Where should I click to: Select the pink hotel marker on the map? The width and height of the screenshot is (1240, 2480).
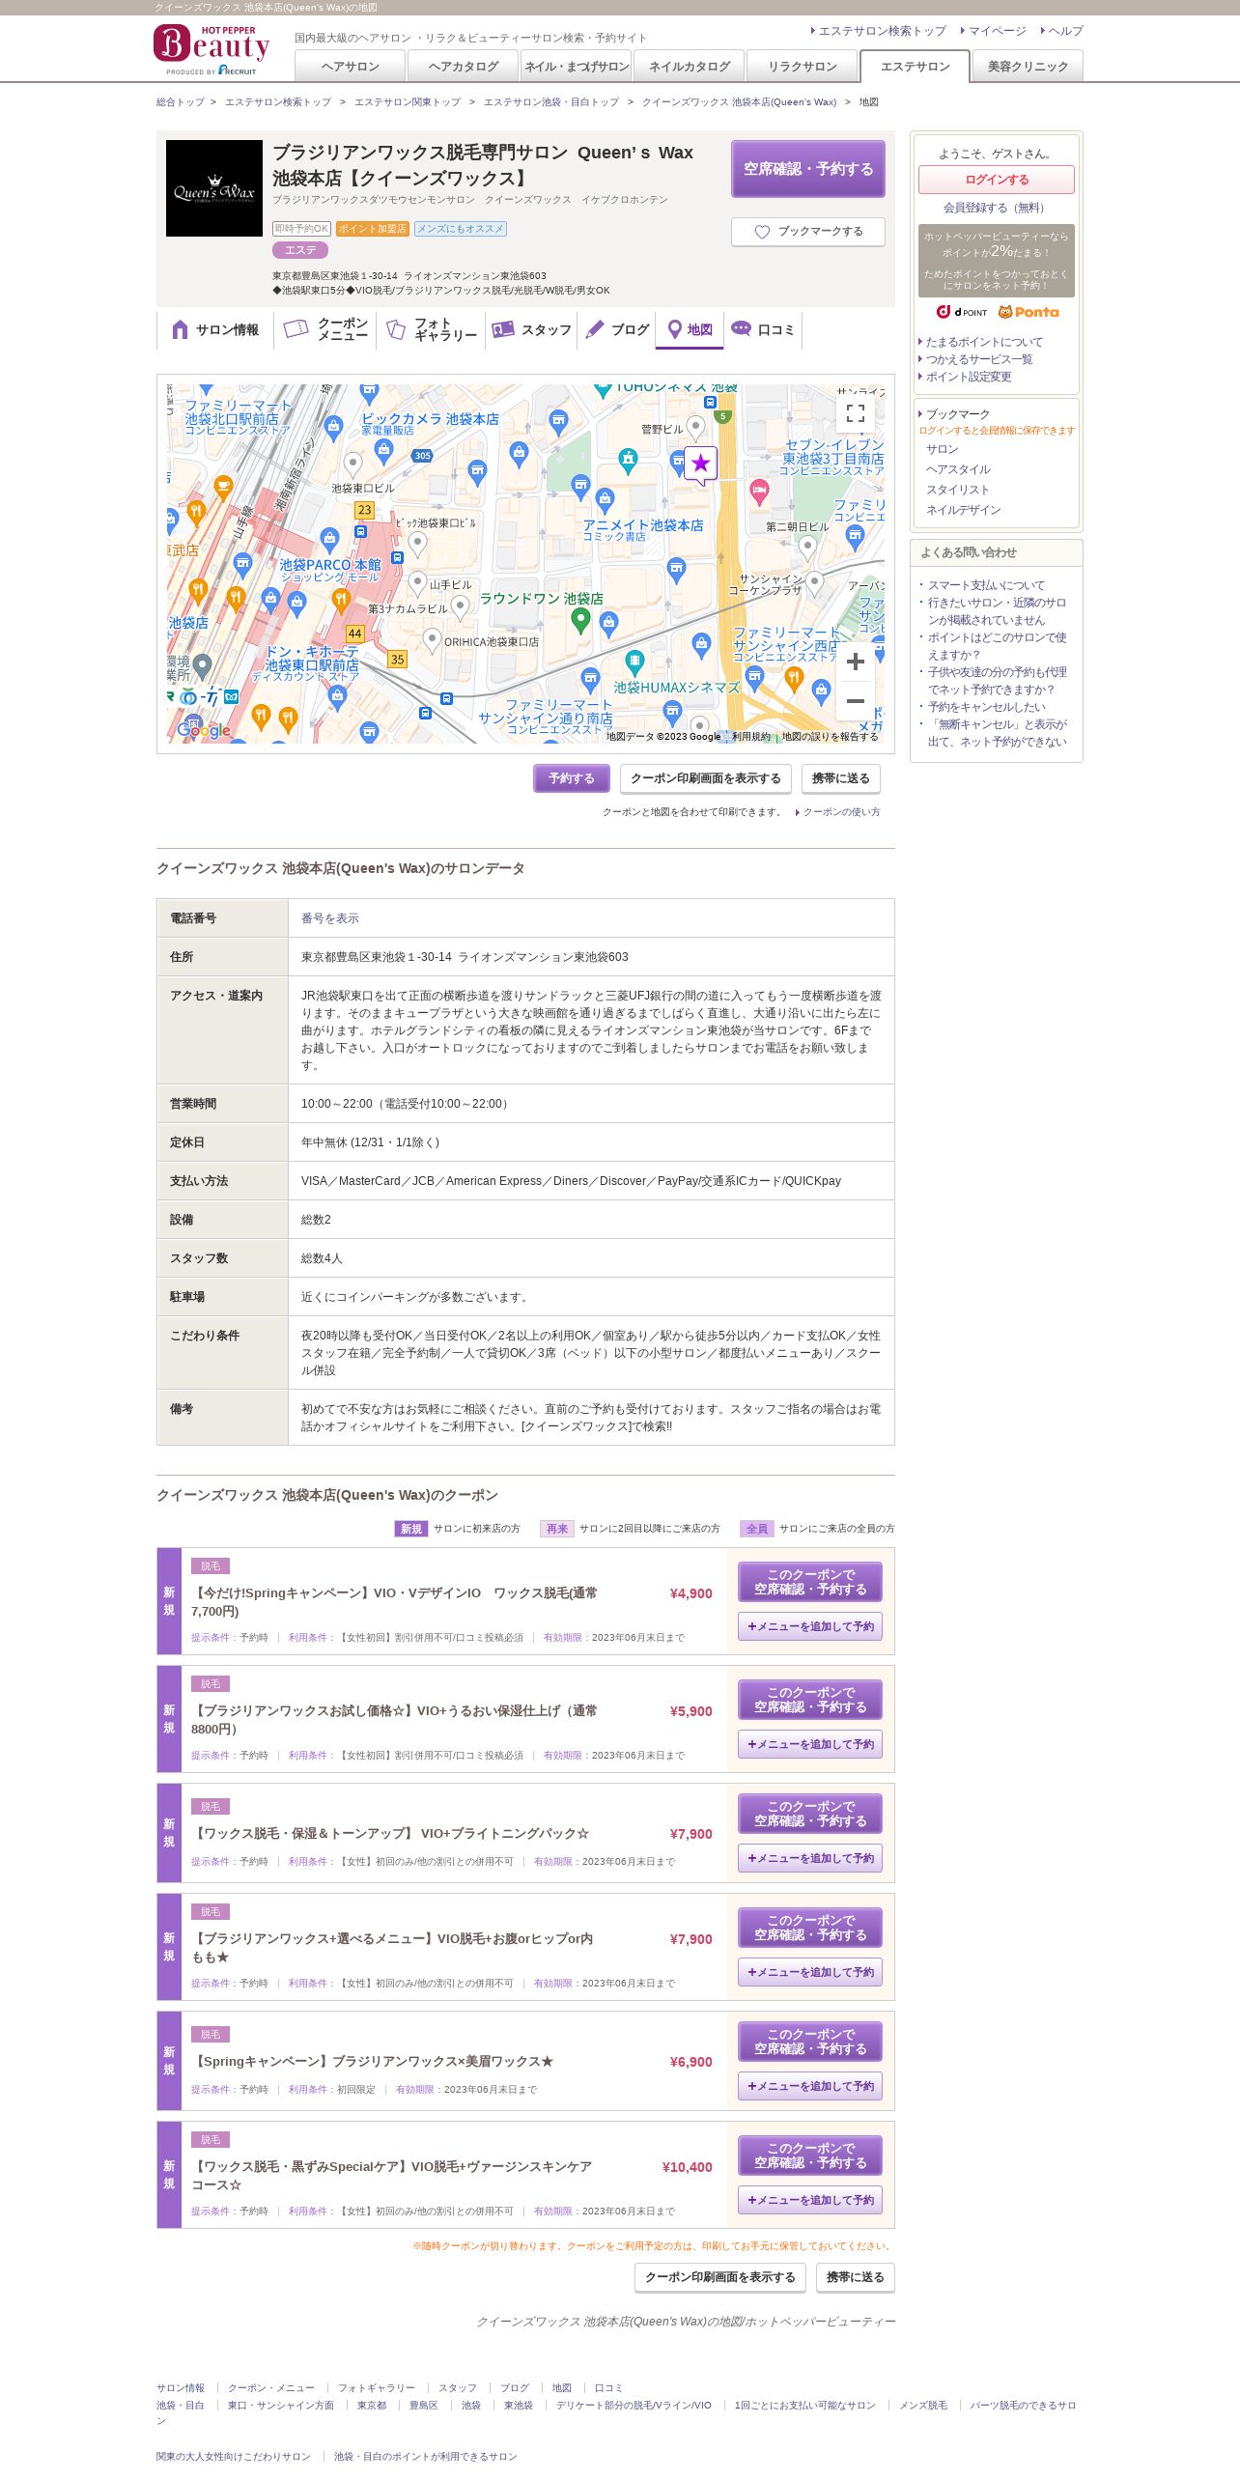click(x=760, y=492)
